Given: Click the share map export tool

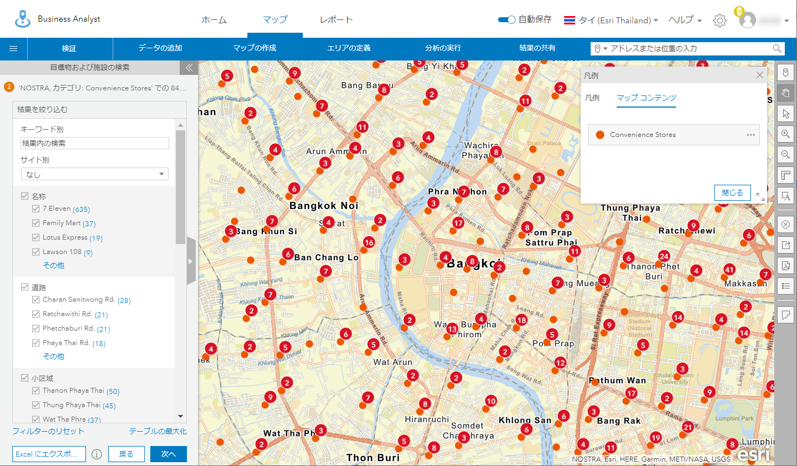Looking at the screenshot, I should point(785,245).
